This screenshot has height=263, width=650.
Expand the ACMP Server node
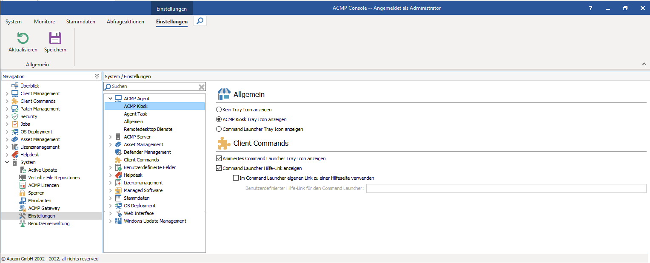pos(111,137)
